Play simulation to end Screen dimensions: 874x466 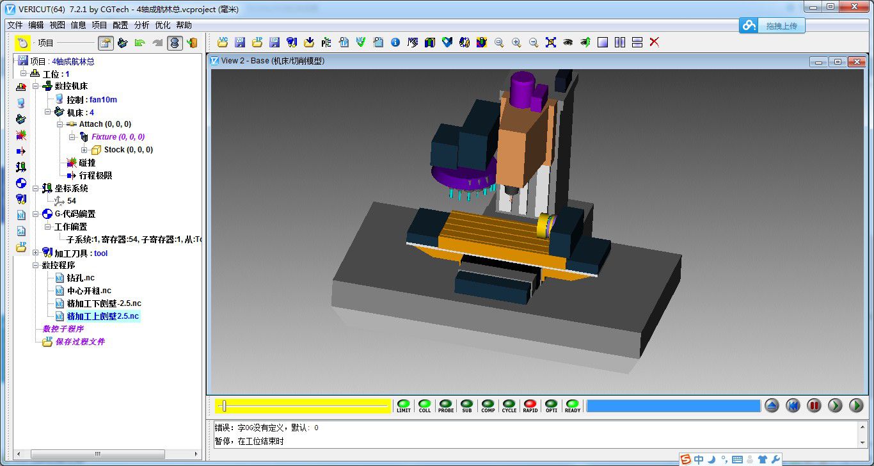[856, 405]
